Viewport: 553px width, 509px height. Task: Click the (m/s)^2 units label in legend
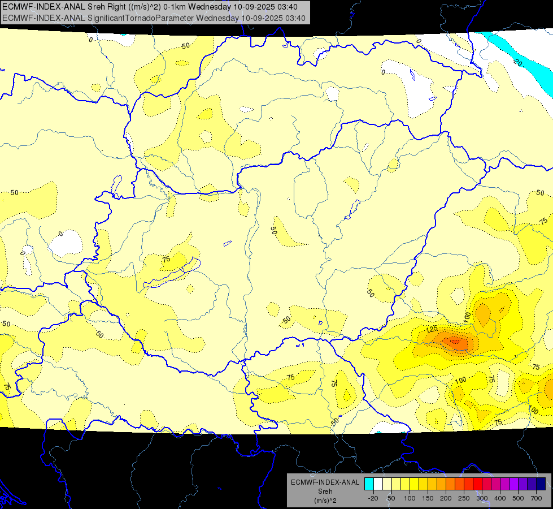pos(325,501)
